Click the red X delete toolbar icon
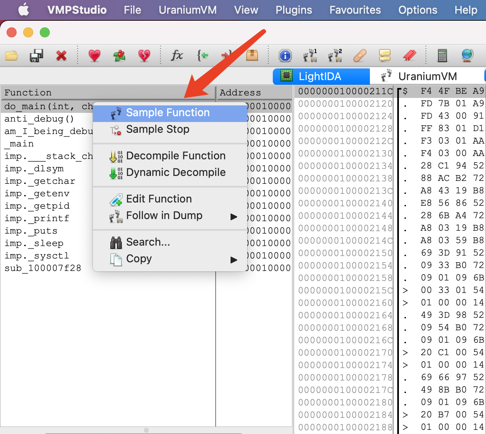 61,56
